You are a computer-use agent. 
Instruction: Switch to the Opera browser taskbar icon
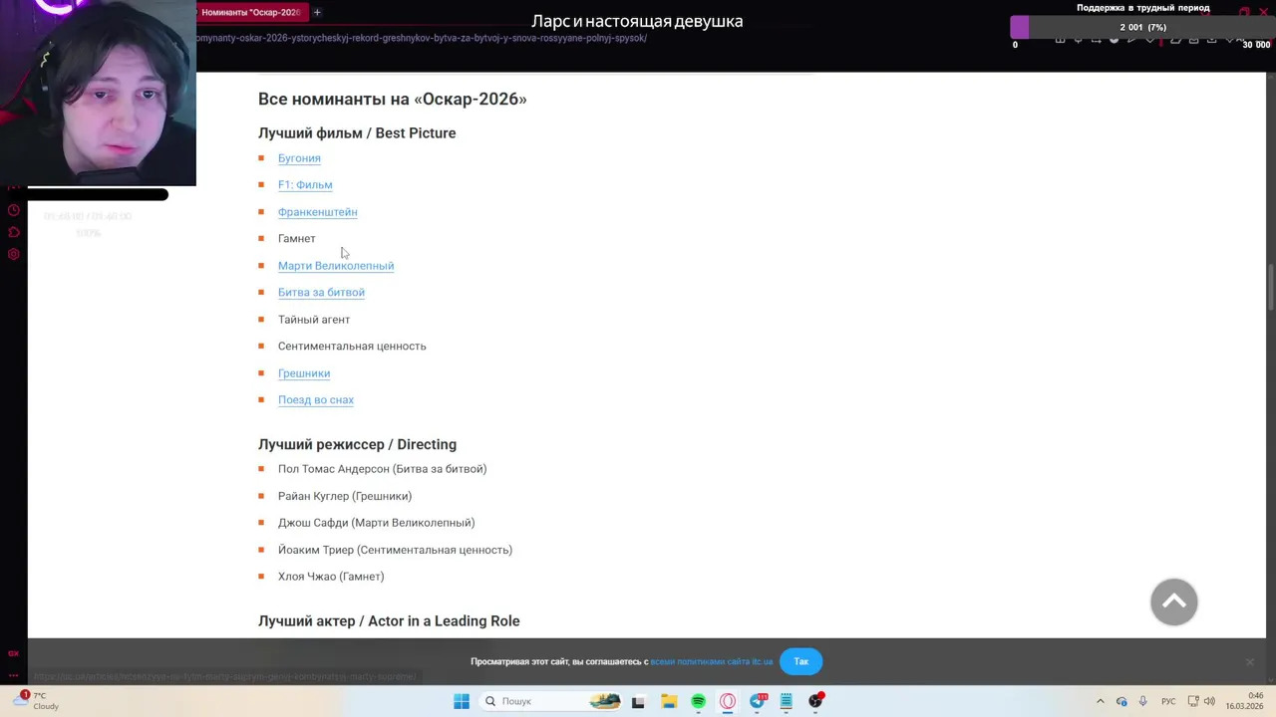(728, 701)
